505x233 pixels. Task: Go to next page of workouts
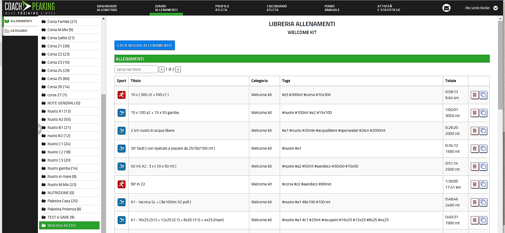[178, 69]
